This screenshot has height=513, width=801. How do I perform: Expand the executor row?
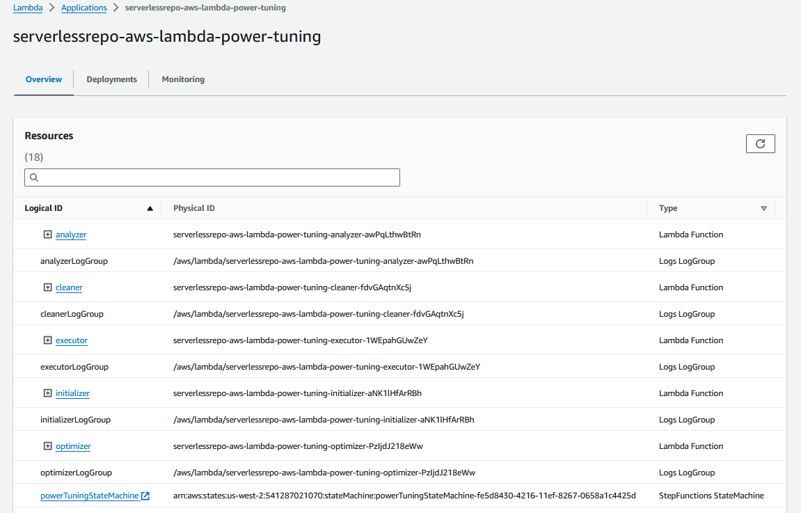[47, 340]
